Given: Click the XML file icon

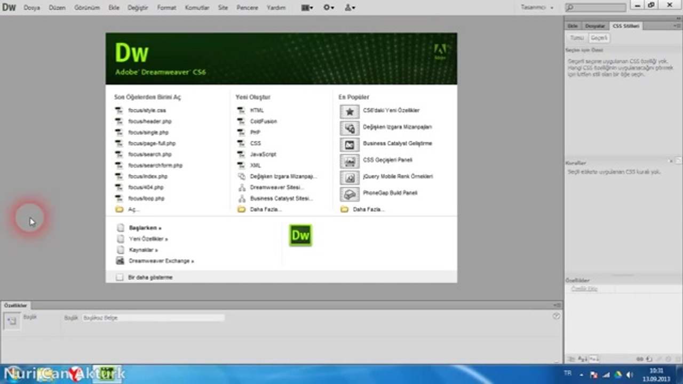Looking at the screenshot, I should coord(241,165).
